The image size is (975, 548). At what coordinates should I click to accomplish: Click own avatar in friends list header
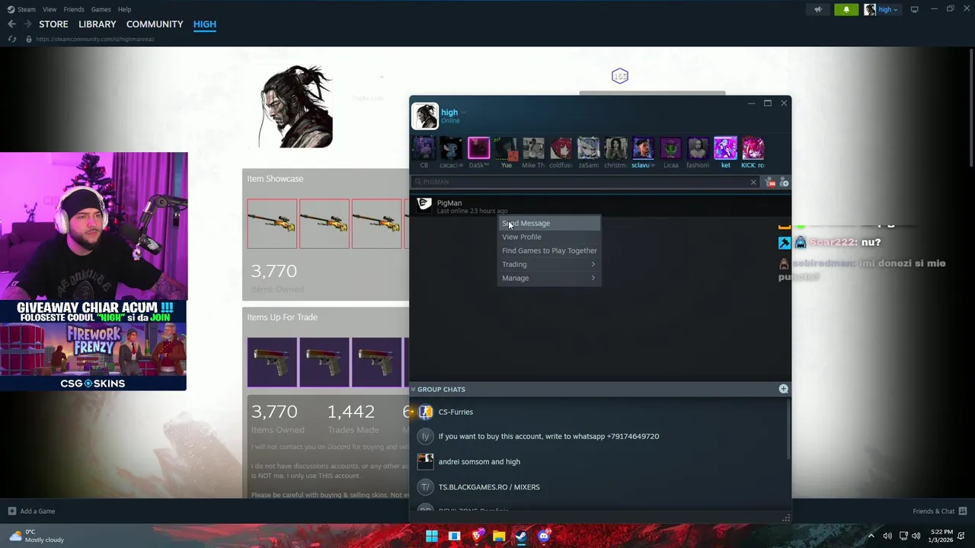(425, 116)
